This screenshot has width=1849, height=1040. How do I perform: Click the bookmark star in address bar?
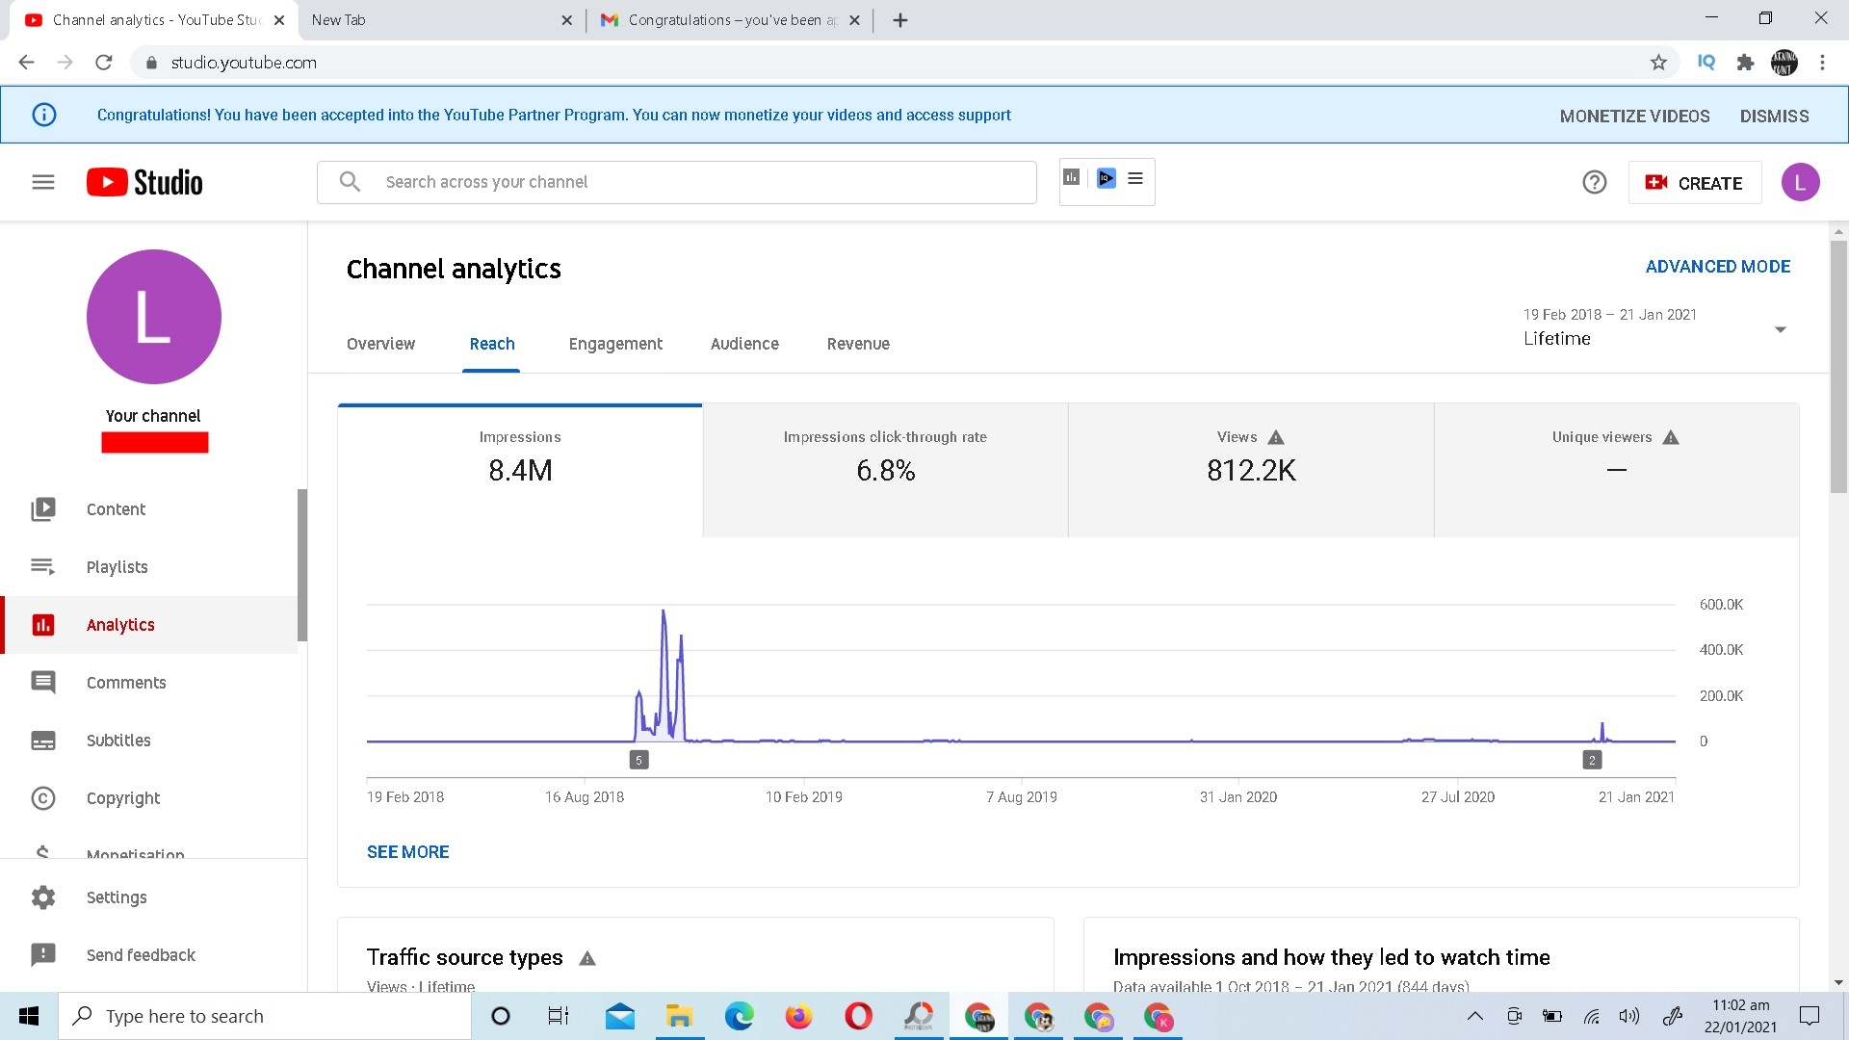(x=1658, y=63)
